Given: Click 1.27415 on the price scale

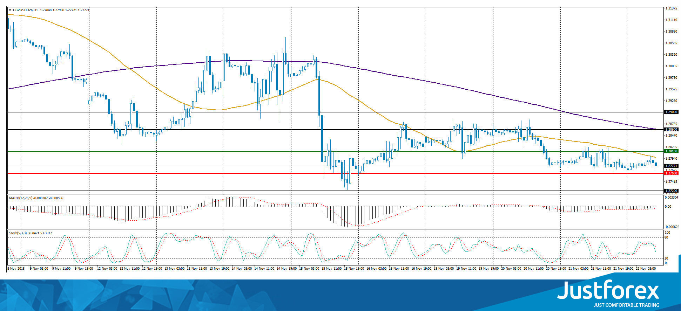Looking at the screenshot, I should (x=672, y=182).
